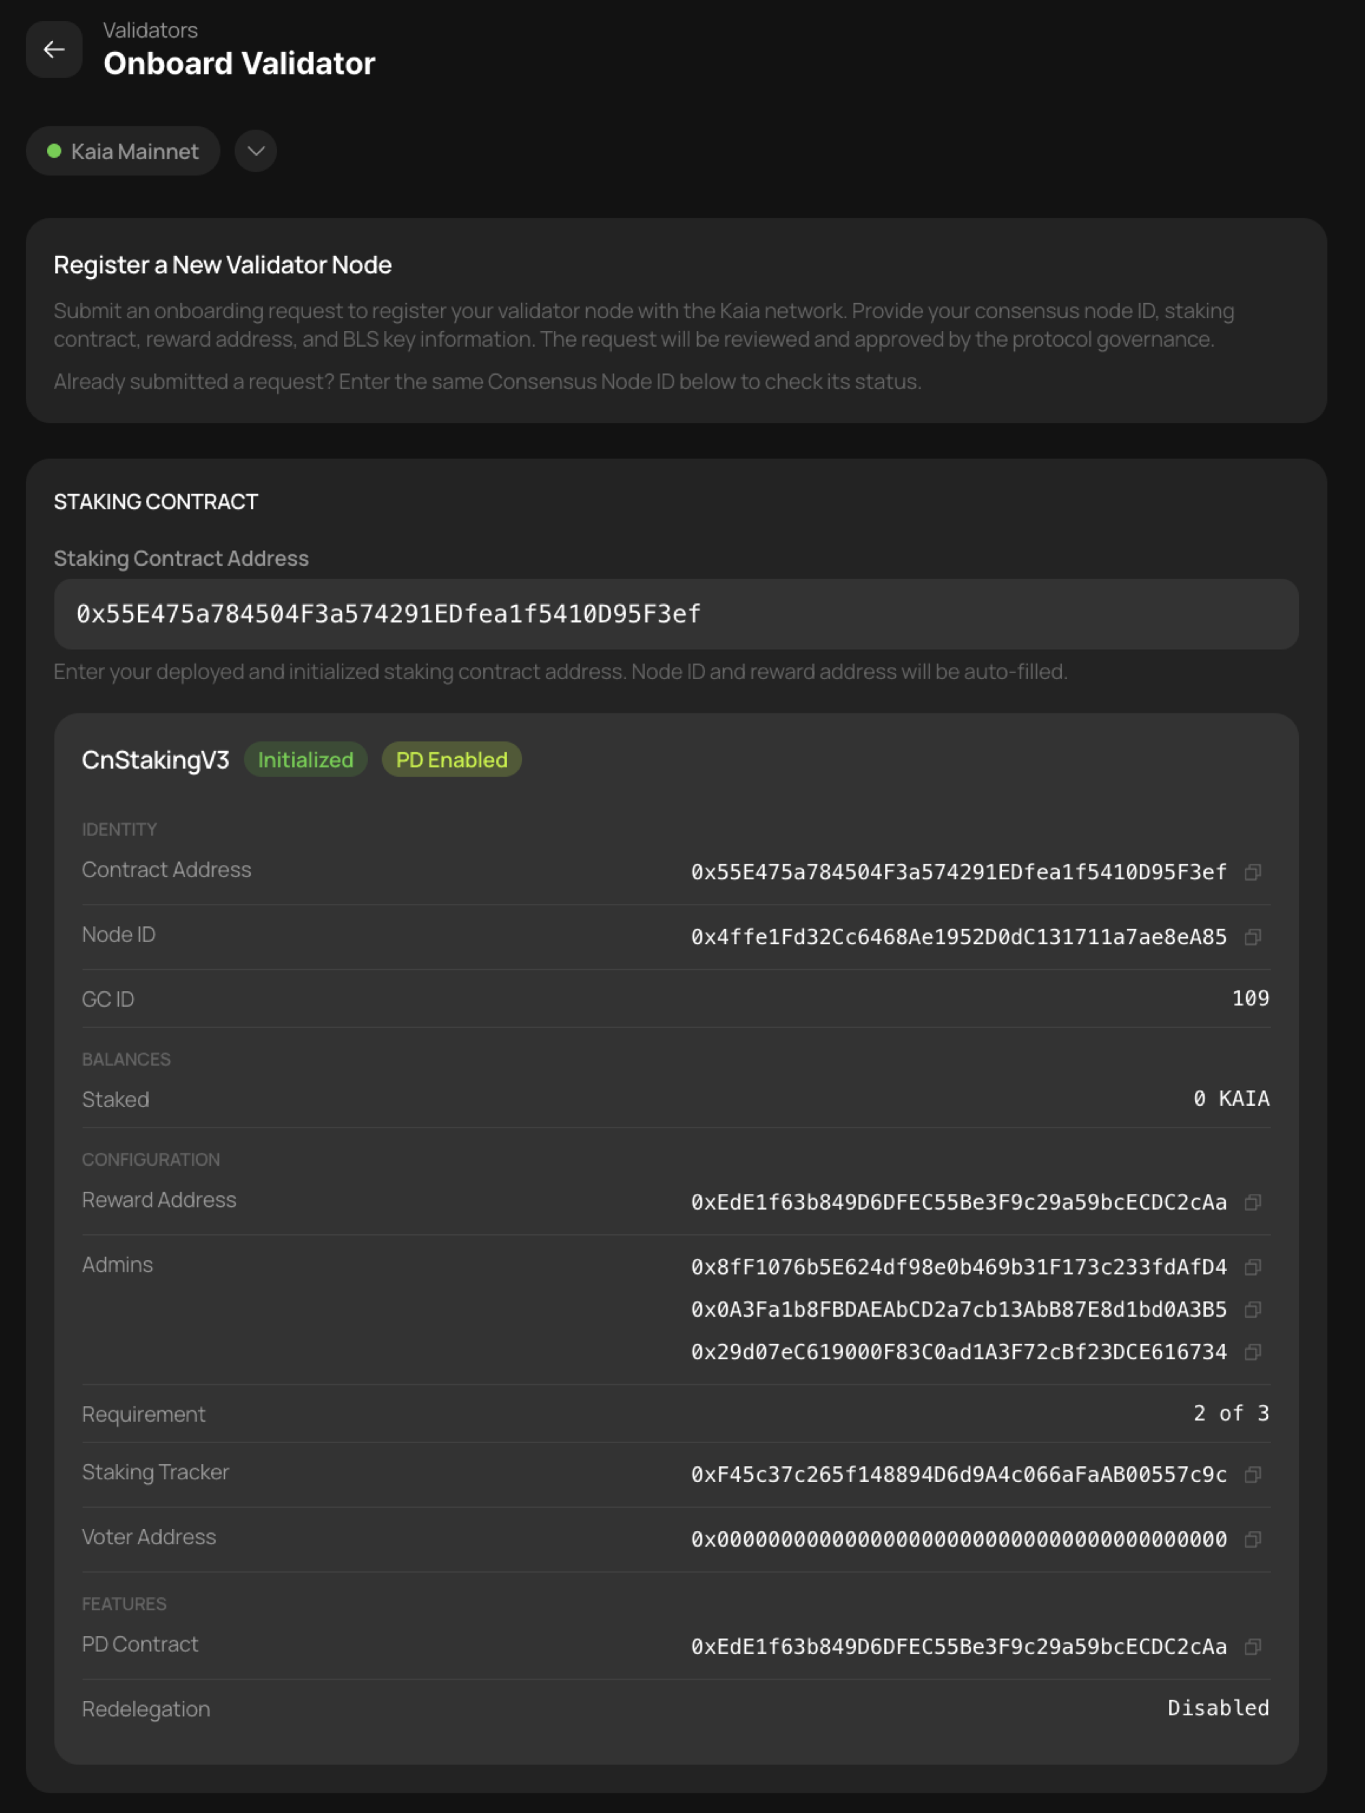
Task: Copy the third Admins address ending 616734
Action: coord(1253,1352)
